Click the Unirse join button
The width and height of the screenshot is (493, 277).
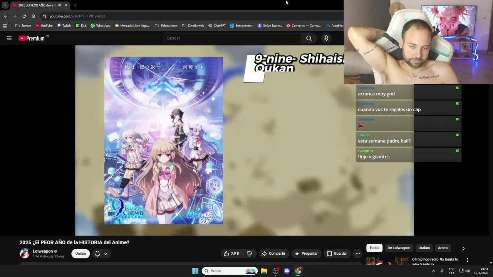click(80, 254)
